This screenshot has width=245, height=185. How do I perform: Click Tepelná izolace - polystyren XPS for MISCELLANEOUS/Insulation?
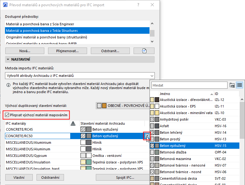[117, 162]
